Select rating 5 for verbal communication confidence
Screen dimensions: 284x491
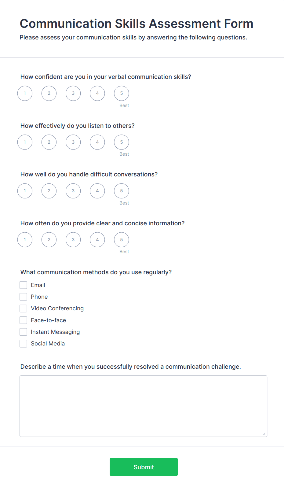(121, 93)
